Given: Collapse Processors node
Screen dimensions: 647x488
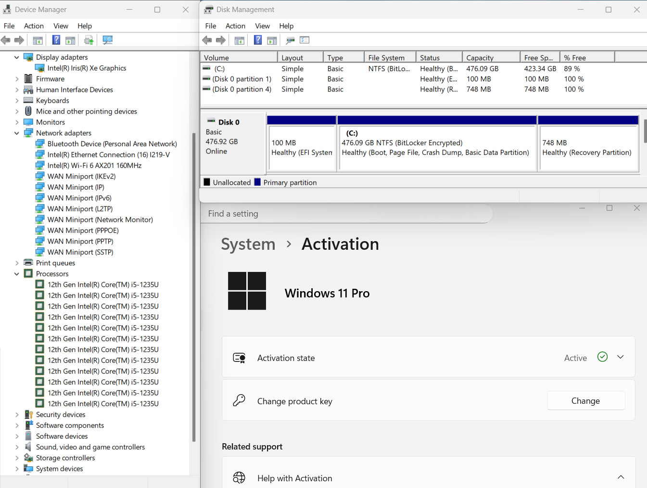Looking at the screenshot, I should [16, 274].
